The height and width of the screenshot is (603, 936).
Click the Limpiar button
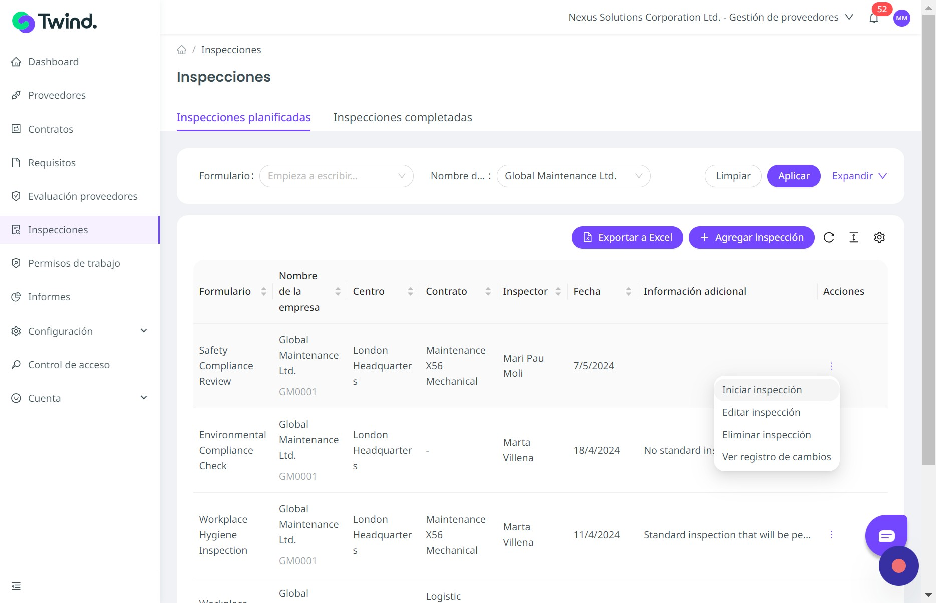[x=733, y=176]
